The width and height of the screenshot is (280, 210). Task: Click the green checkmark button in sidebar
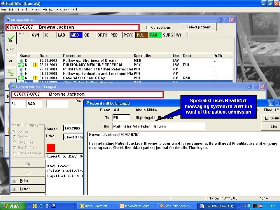11,38
